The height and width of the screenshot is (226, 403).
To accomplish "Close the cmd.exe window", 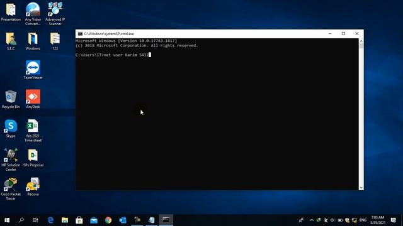I will [357, 34].
